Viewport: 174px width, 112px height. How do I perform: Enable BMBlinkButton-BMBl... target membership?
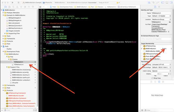click(142, 51)
